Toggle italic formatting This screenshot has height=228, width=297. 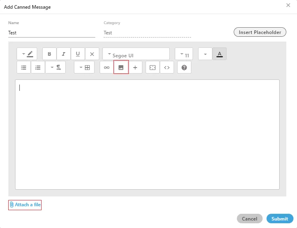64,54
